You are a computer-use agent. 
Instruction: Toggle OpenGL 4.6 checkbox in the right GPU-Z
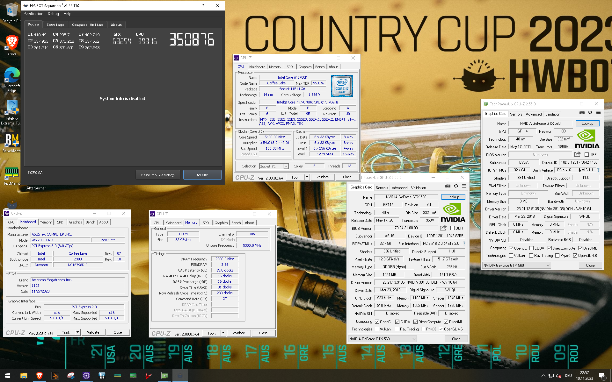(x=575, y=255)
